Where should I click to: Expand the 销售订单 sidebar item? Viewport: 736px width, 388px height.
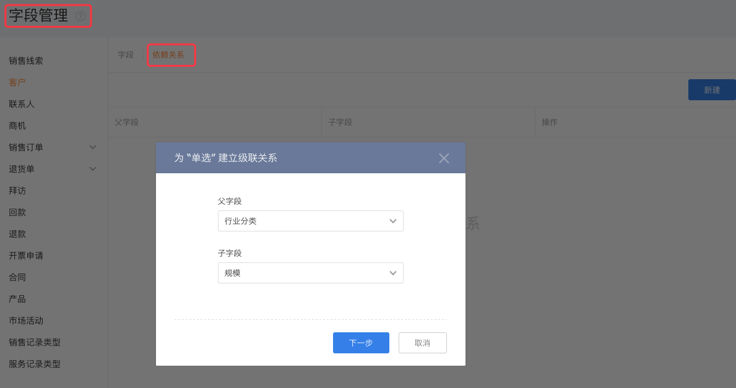[x=93, y=147]
